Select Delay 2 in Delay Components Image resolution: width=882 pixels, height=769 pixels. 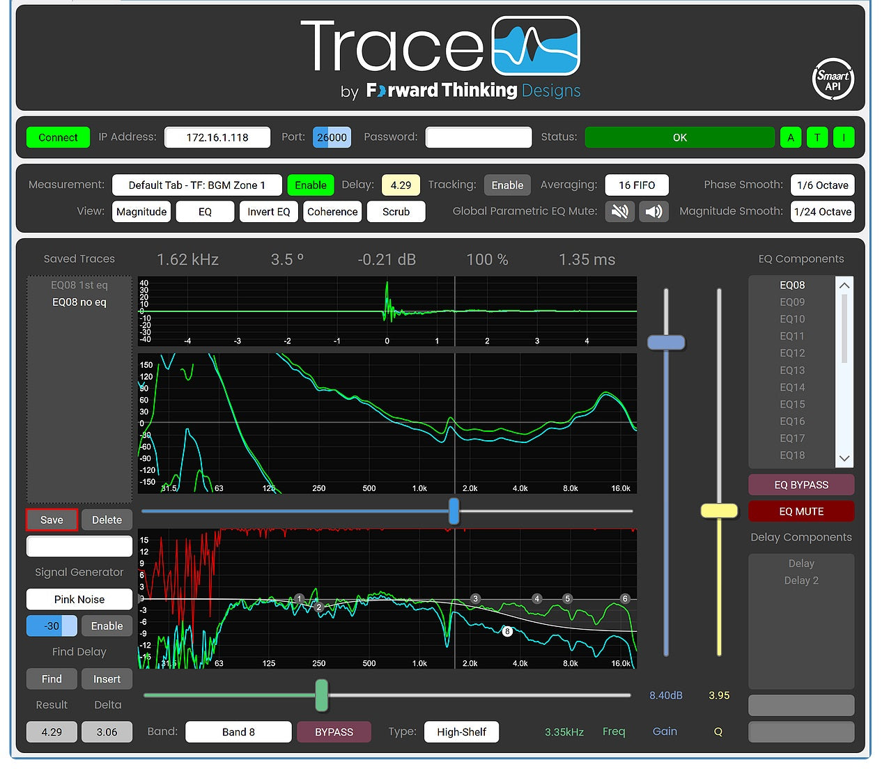801,580
